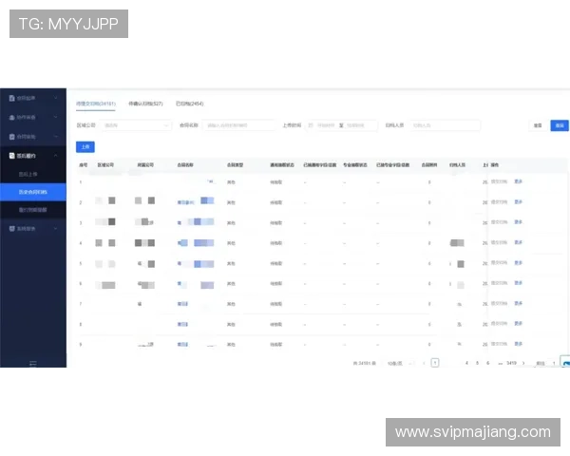This screenshot has width=570, height=456.
Task: Open the contract name link in row 9
Action: click(182, 344)
